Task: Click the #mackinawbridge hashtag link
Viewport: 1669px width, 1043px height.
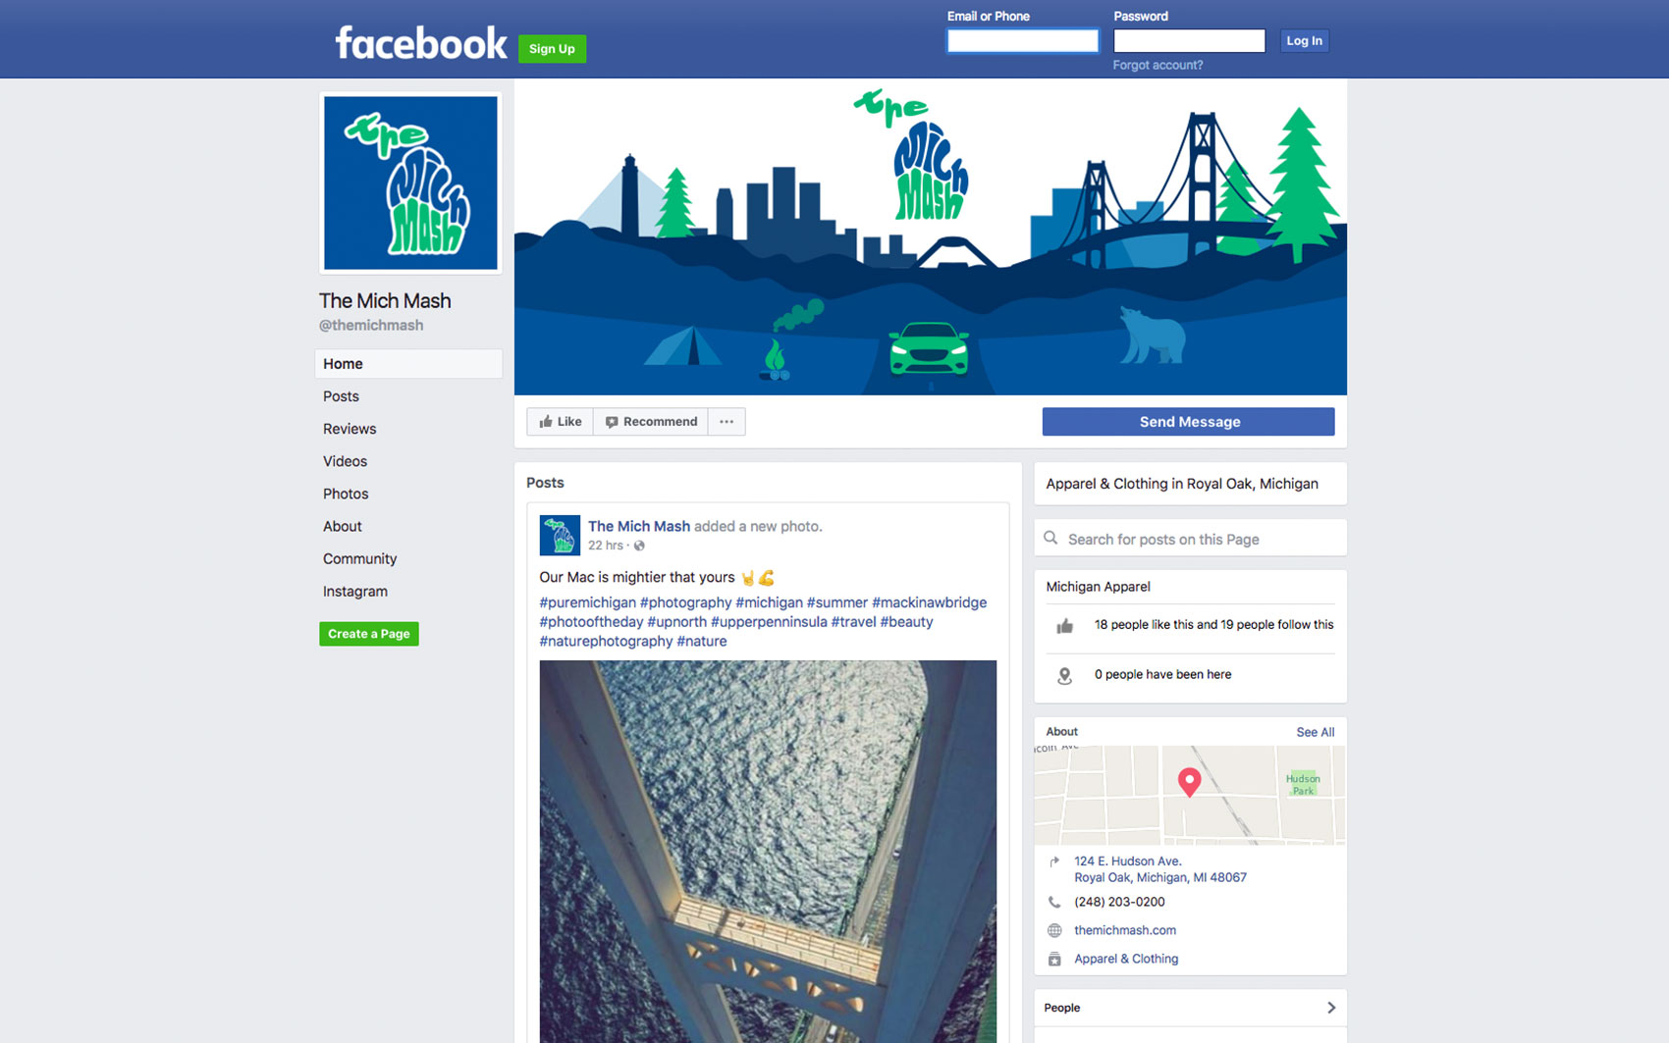Action: point(930,602)
